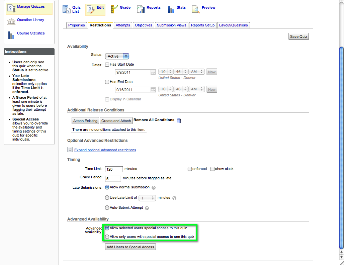The height and width of the screenshot is (265, 344).
Task: Open the Stats bar chart icon
Action: [x=171, y=9]
